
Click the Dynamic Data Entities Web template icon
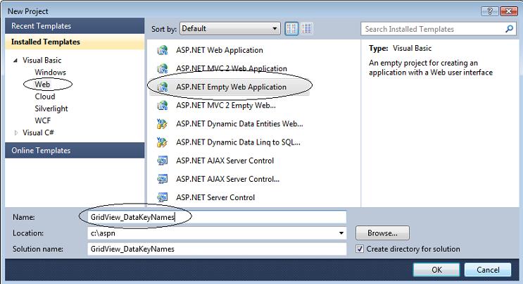(x=163, y=123)
